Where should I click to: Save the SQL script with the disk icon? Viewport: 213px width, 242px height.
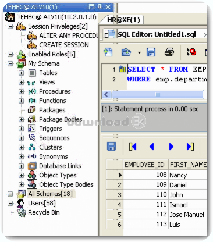click(x=151, y=52)
